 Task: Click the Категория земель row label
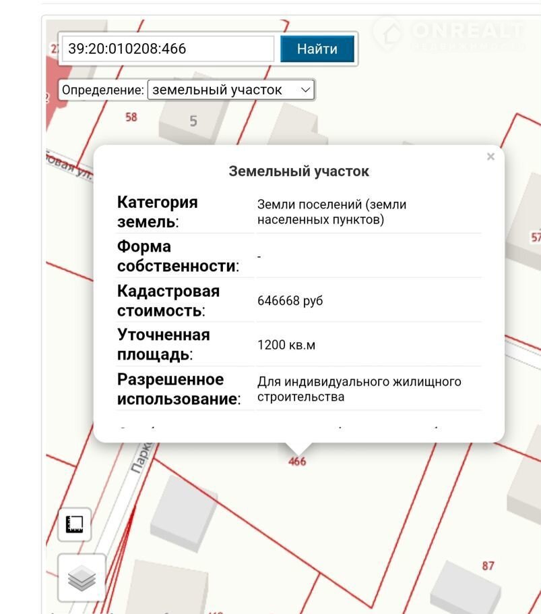click(x=158, y=212)
